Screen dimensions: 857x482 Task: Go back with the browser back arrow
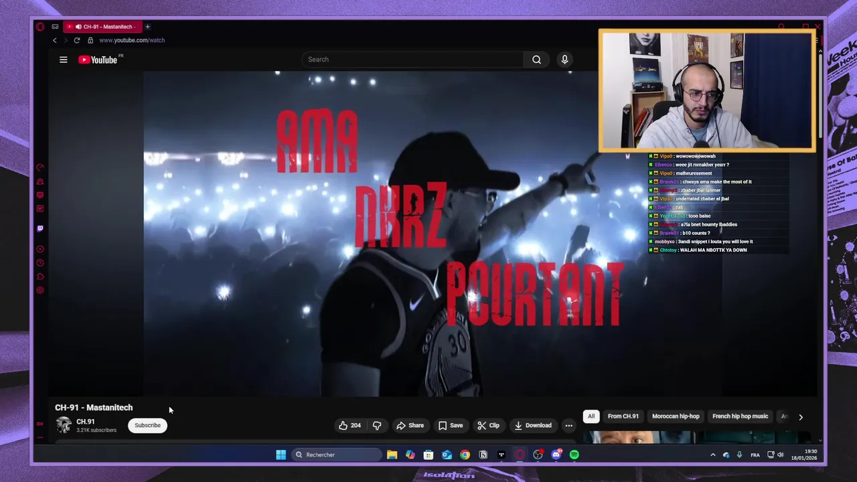[x=55, y=40]
